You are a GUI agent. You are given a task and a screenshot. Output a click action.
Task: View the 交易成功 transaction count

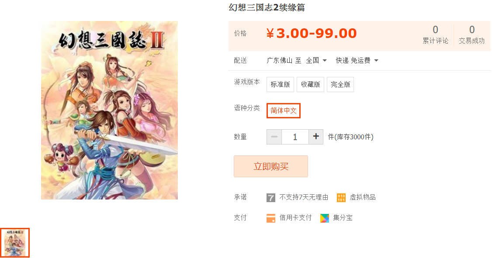pos(471,34)
